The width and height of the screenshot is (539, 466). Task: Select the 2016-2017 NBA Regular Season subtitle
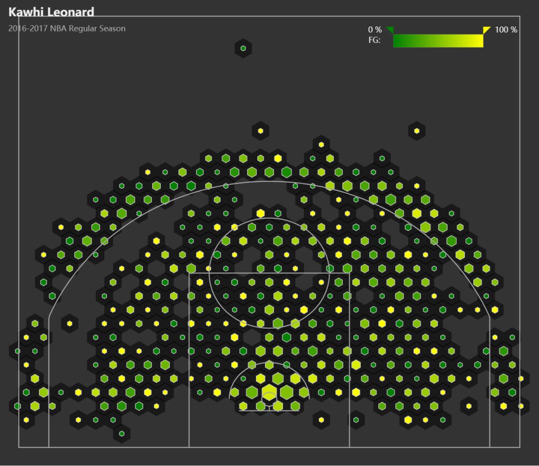pos(67,28)
